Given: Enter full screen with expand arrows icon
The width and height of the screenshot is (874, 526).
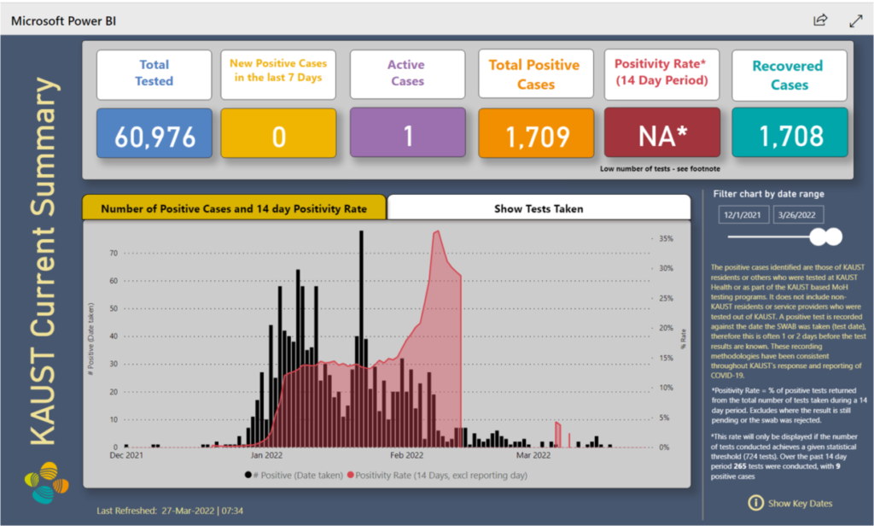Looking at the screenshot, I should pyautogui.click(x=856, y=20).
